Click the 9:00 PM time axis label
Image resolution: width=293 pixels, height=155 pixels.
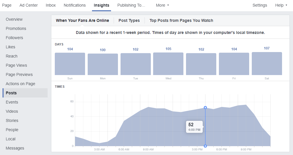[x=246, y=150]
